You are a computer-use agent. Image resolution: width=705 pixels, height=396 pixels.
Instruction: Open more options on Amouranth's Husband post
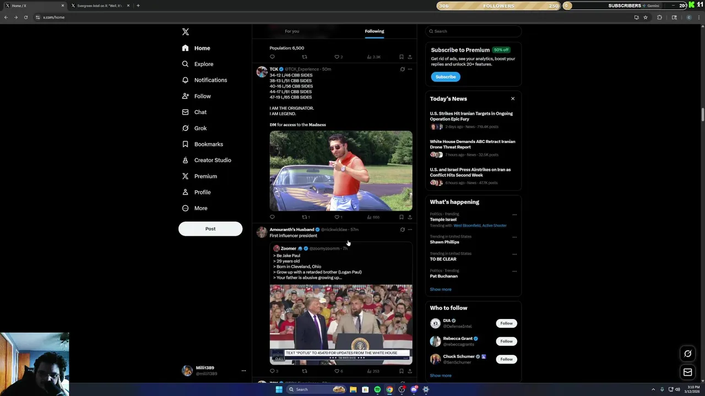tap(410, 230)
